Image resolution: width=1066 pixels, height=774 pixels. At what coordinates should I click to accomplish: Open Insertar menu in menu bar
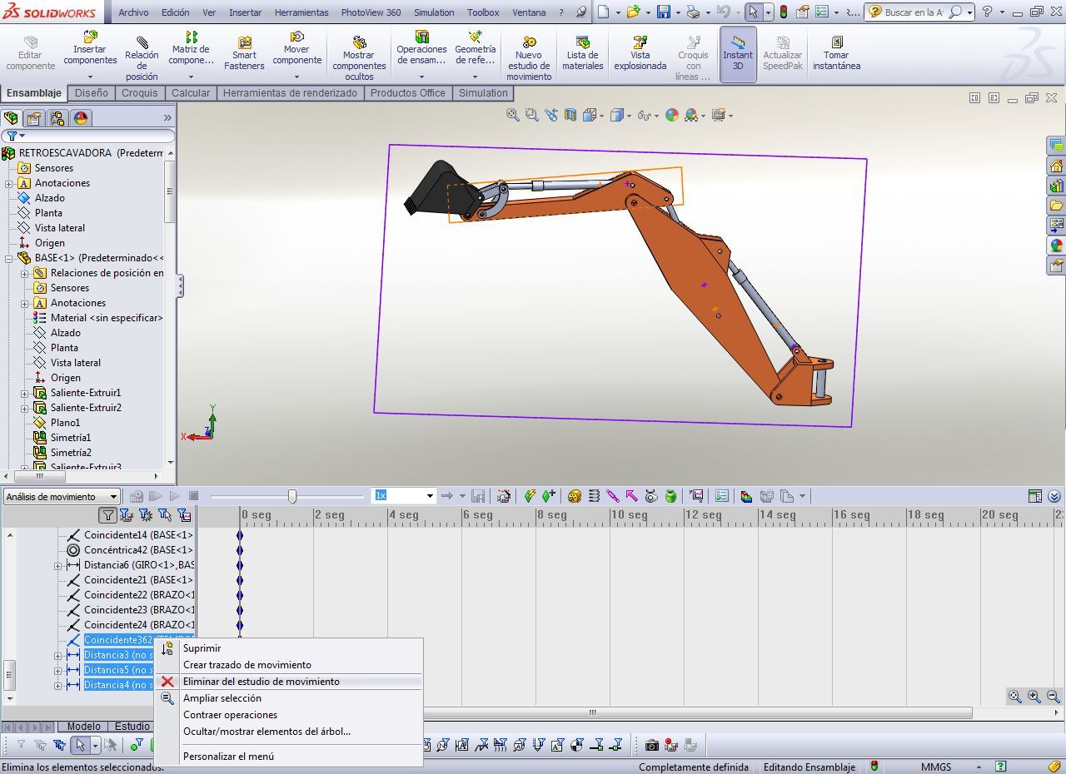[245, 12]
